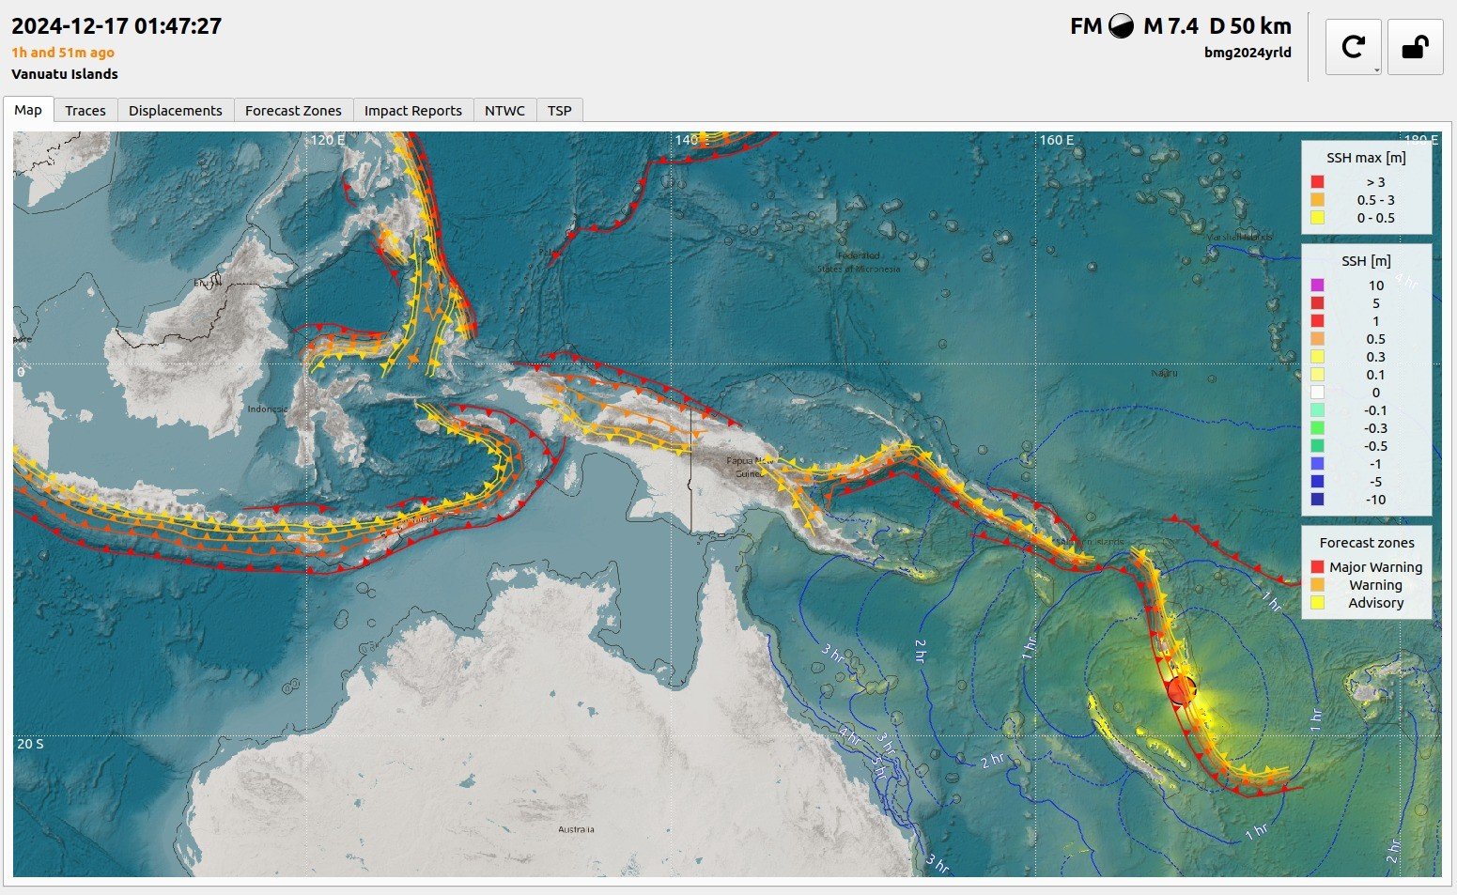Click the 'Papua New Guinea' map label
This screenshot has width=1457, height=895.
point(752,468)
